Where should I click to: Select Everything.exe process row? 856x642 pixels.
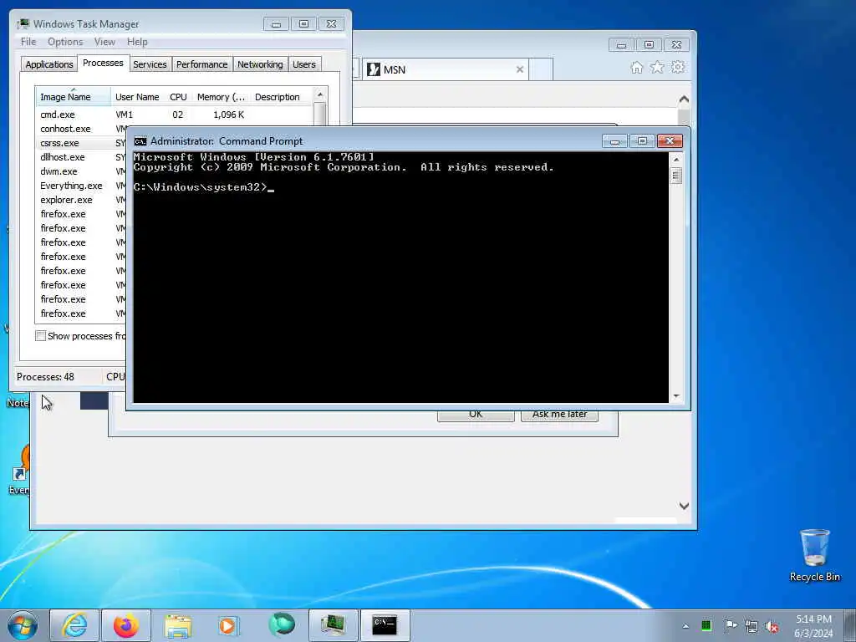[x=81, y=186]
